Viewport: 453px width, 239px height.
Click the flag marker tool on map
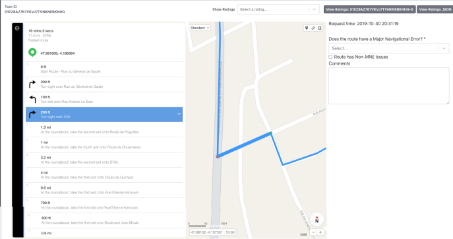click(x=320, y=28)
